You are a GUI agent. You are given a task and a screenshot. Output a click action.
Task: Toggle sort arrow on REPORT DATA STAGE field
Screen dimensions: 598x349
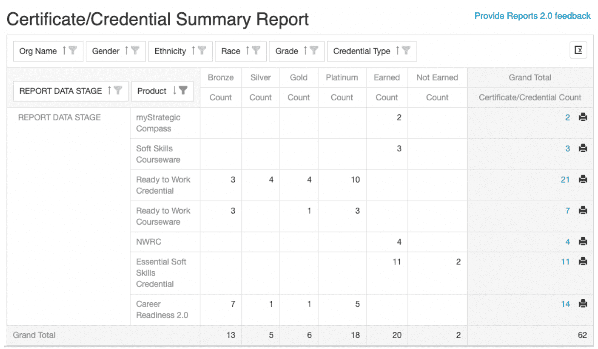click(109, 91)
